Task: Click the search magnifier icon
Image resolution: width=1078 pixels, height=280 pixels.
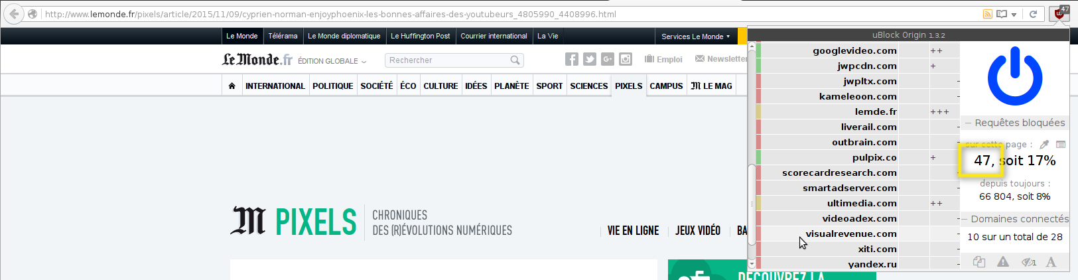Action: (x=515, y=60)
